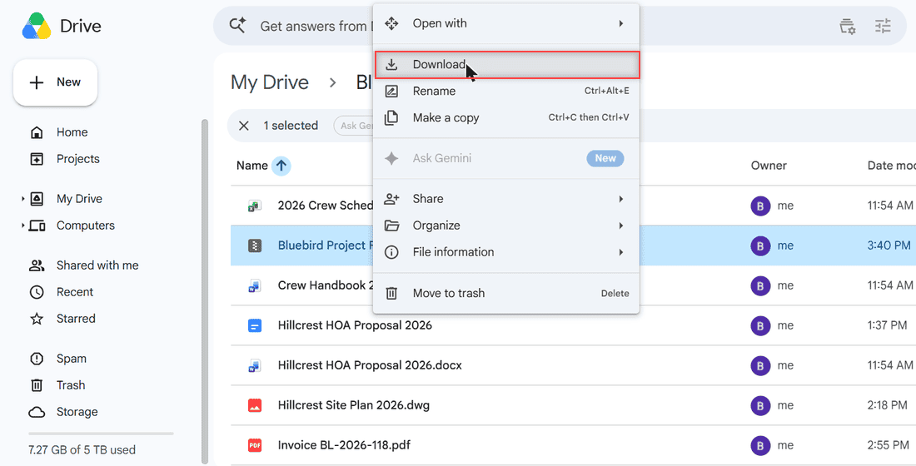Click the Projects icon in sidebar
Screen dimensions: 916x466
(37, 159)
